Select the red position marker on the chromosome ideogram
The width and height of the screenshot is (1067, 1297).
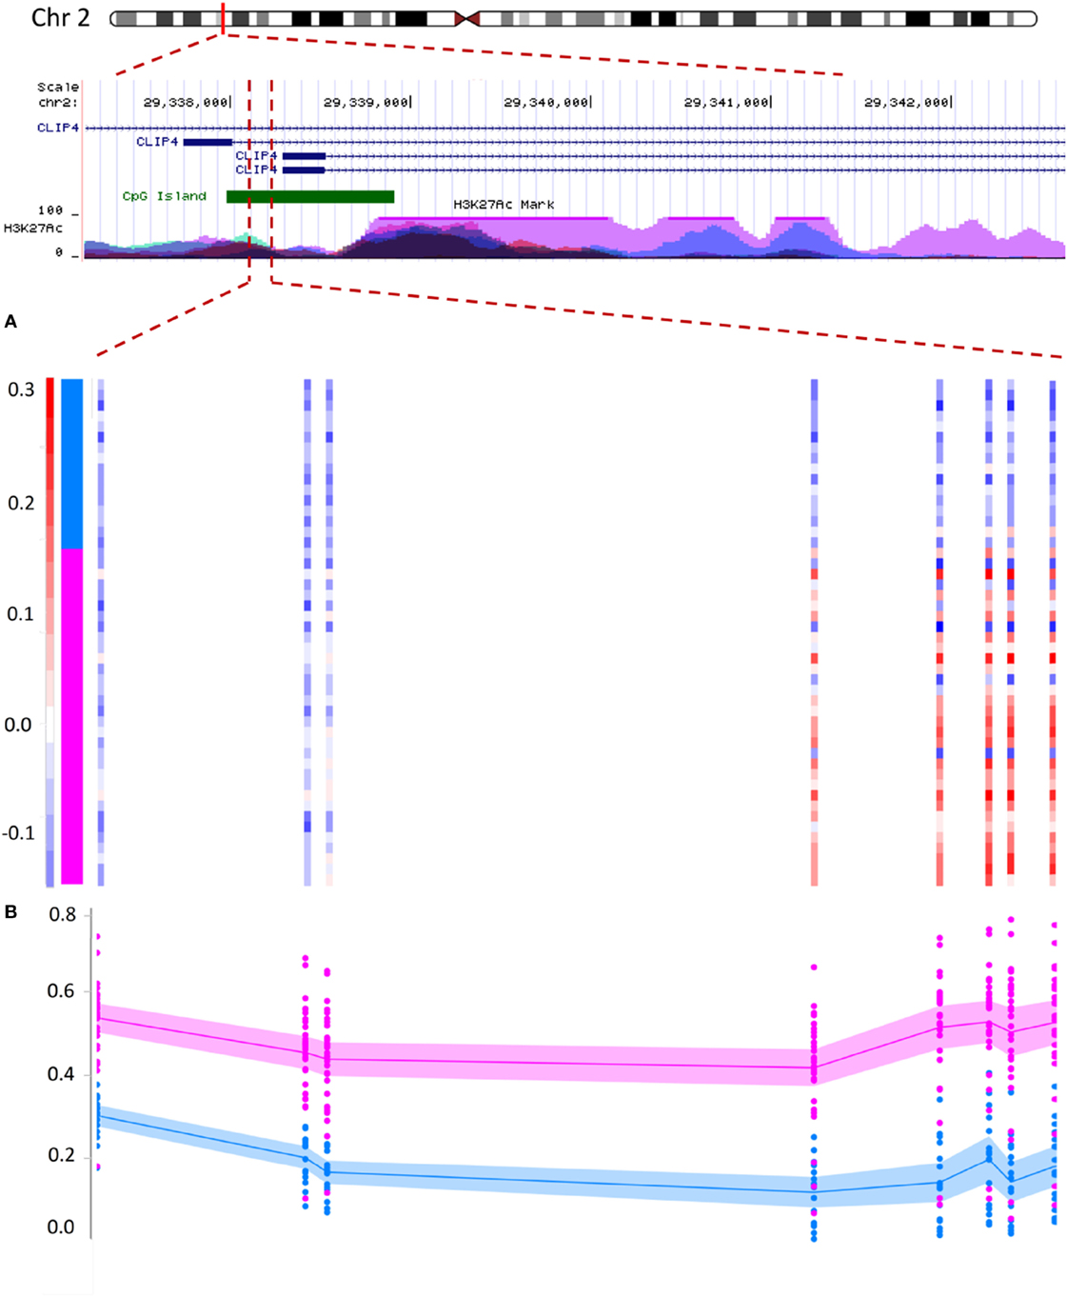223,17
